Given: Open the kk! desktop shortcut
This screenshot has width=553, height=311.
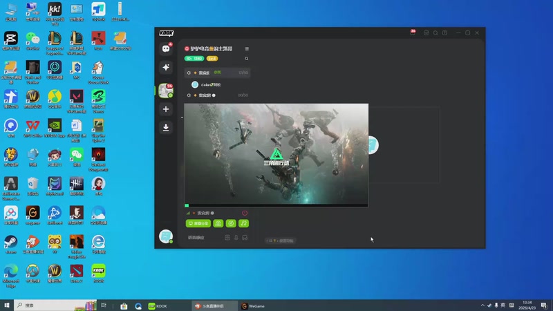Looking at the screenshot, I should [x=55, y=14].
